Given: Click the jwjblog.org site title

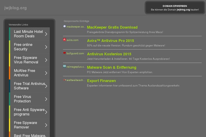Looking at the screenshot, I should click(x=15, y=8).
